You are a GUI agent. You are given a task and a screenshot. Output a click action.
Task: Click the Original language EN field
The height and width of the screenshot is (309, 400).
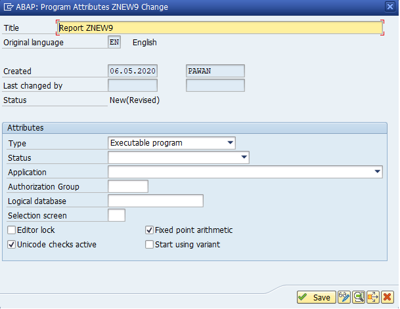pyautogui.click(x=114, y=42)
